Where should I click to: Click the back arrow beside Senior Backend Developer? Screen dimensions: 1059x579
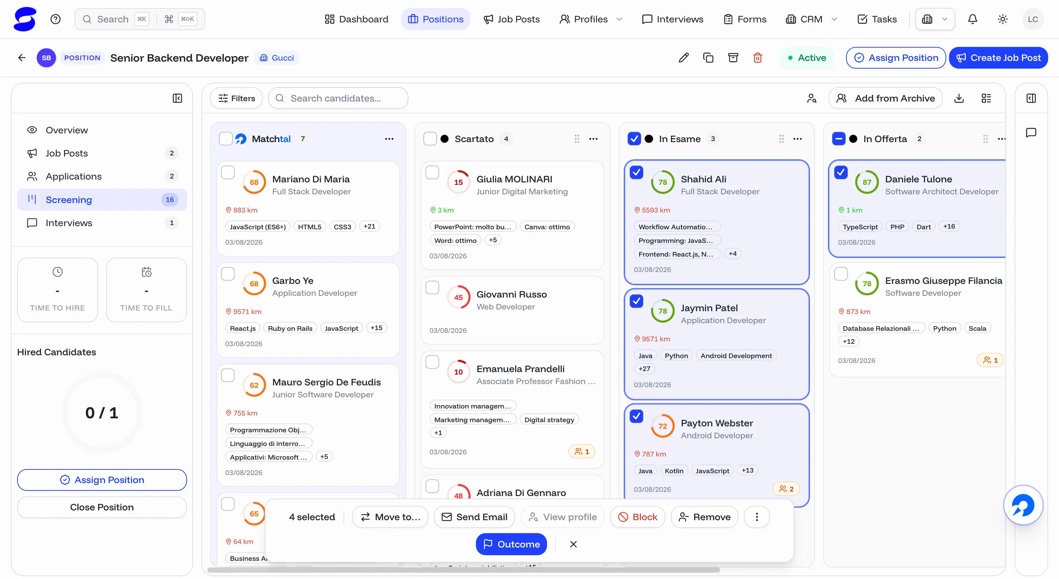tap(22, 57)
